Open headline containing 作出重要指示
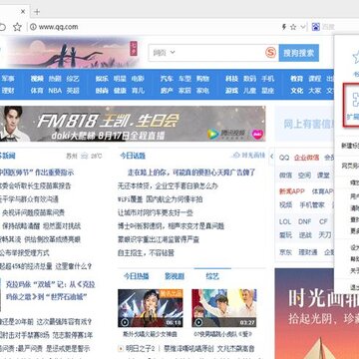 [37, 173]
